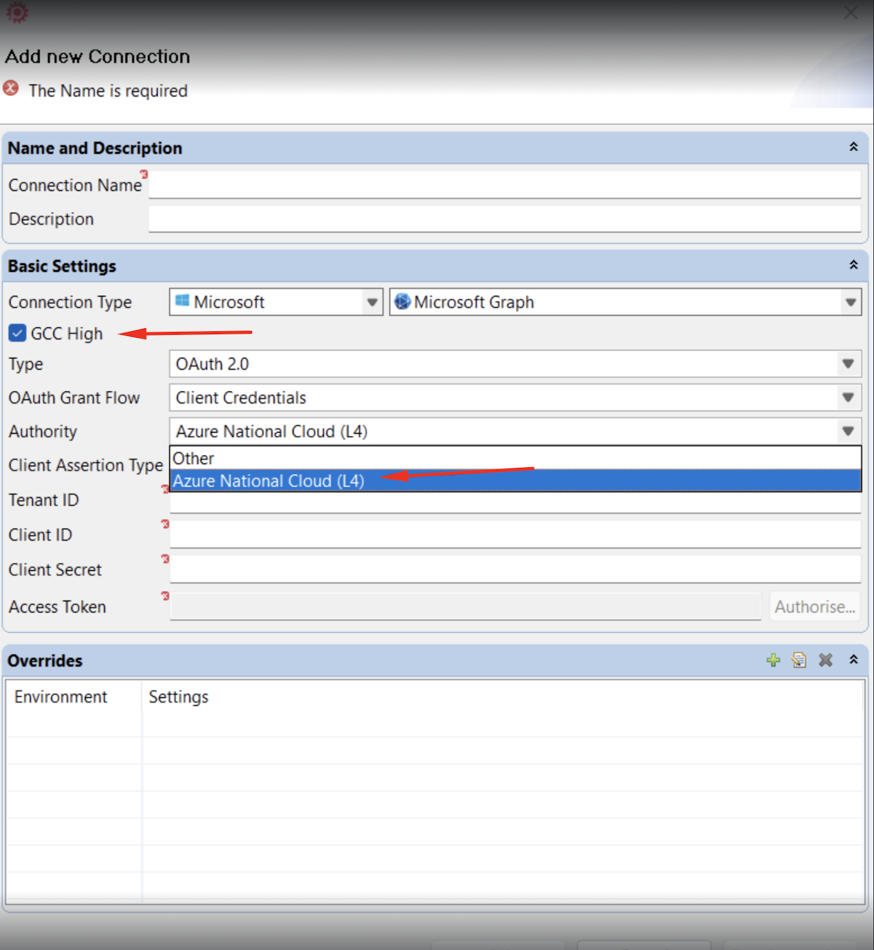Open the Microsoft Graph dropdown
This screenshot has width=874, height=950.
tap(850, 302)
